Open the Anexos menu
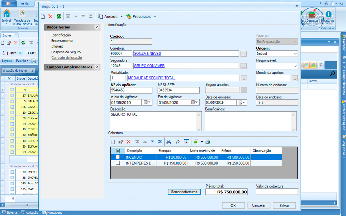Image resolution: width=346 pixels, height=216 pixels. click(x=110, y=16)
